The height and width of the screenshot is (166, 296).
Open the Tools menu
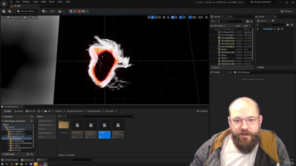tap(36, 2)
